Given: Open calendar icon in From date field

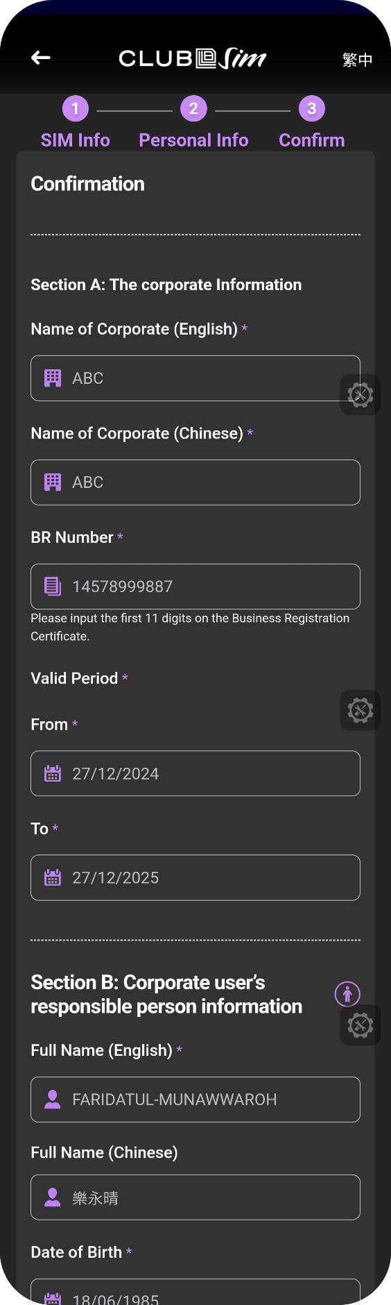Looking at the screenshot, I should coord(53,774).
